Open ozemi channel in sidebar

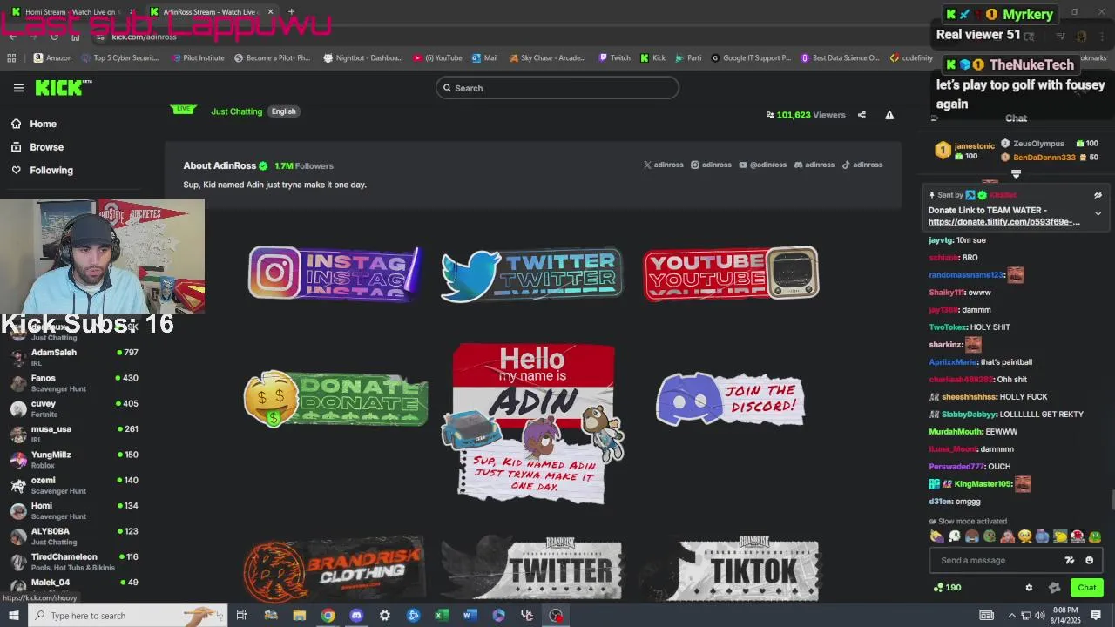click(x=74, y=485)
